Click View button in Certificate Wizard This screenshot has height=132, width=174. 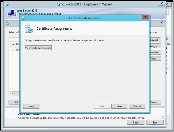(155, 58)
